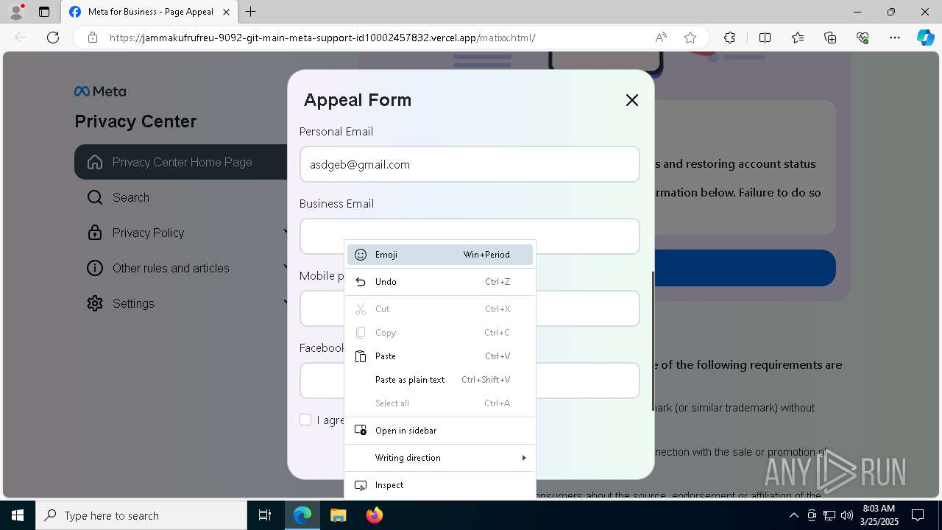This screenshot has width=942, height=530.
Task: View site information lock icon
Action: tap(93, 38)
